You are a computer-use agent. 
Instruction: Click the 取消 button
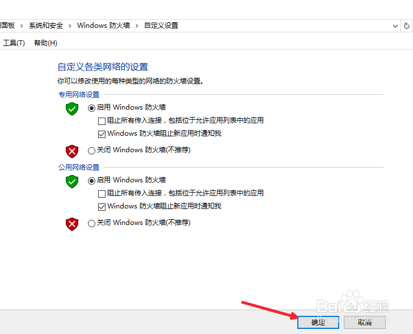(x=365, y=322)
